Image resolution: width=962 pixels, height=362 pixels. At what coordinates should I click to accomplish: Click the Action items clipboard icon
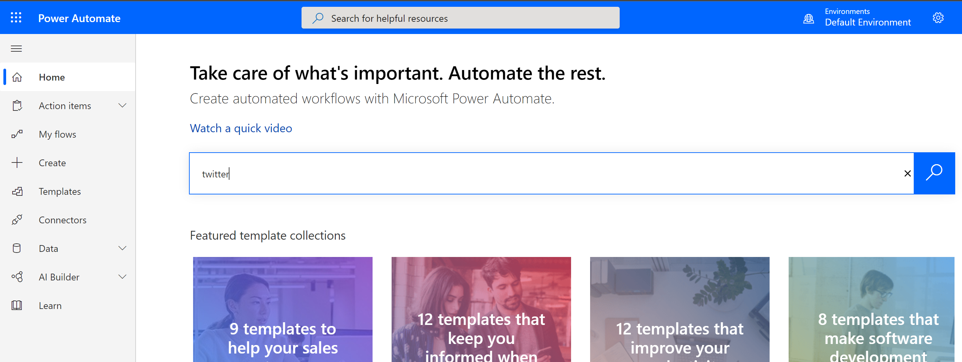17,106
